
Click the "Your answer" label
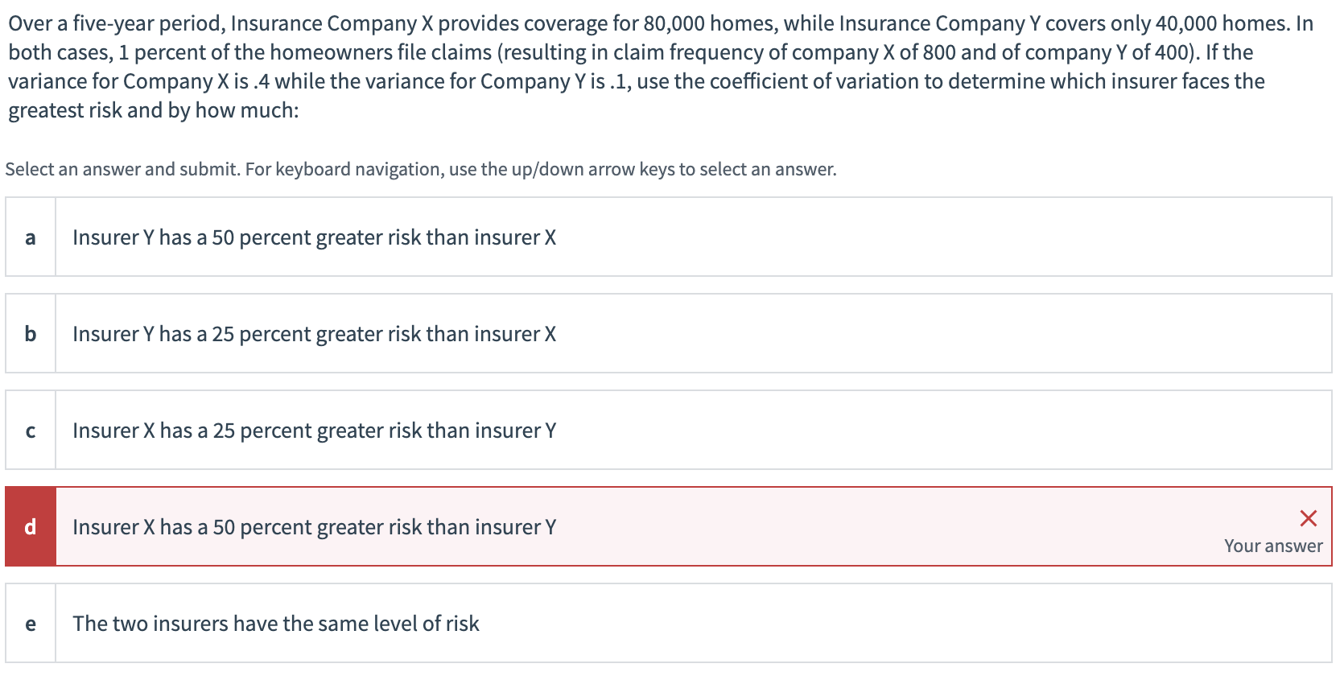click(1273, 546)
